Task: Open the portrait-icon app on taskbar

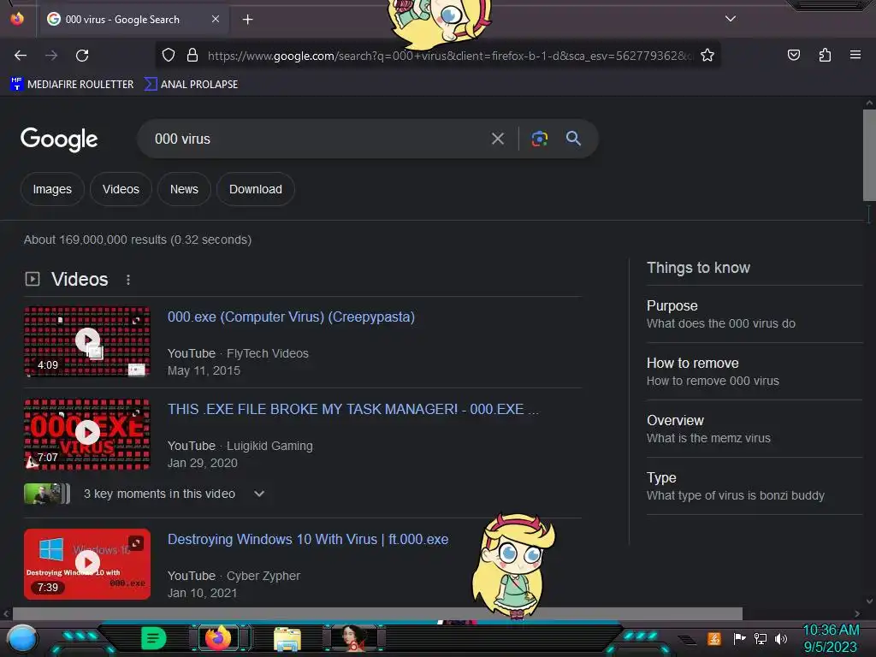Action: click(353, 638)
